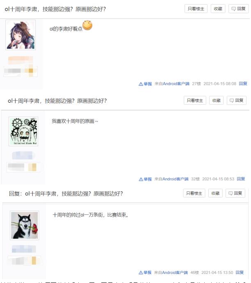This screenshot has height=283, width=251.
Task: Click the 回复 link on floor 32
Action: [241, 179]
